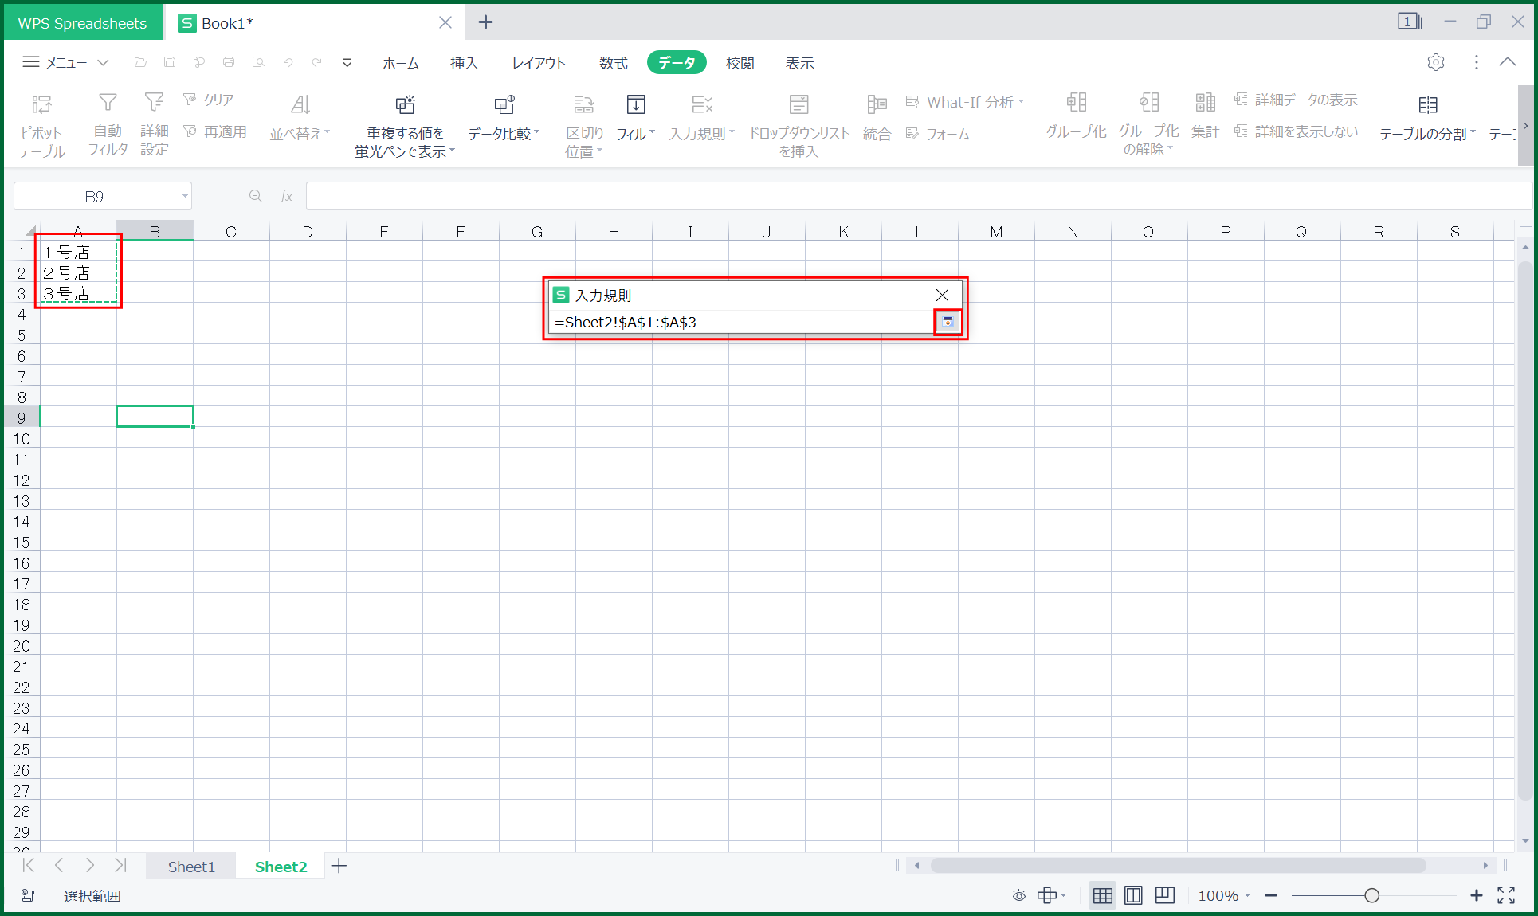Click zoom out minus button
This screenshot has width=1538, height=916.
click(1271, 895)
